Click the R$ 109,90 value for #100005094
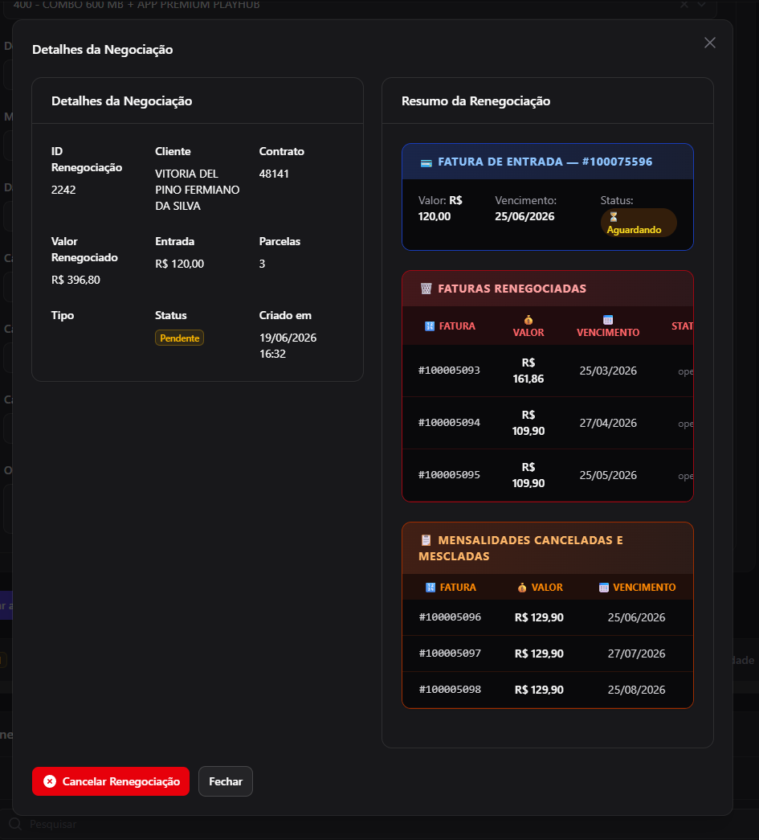The width and height of the screenshot is (759, 840). point(528,423)
